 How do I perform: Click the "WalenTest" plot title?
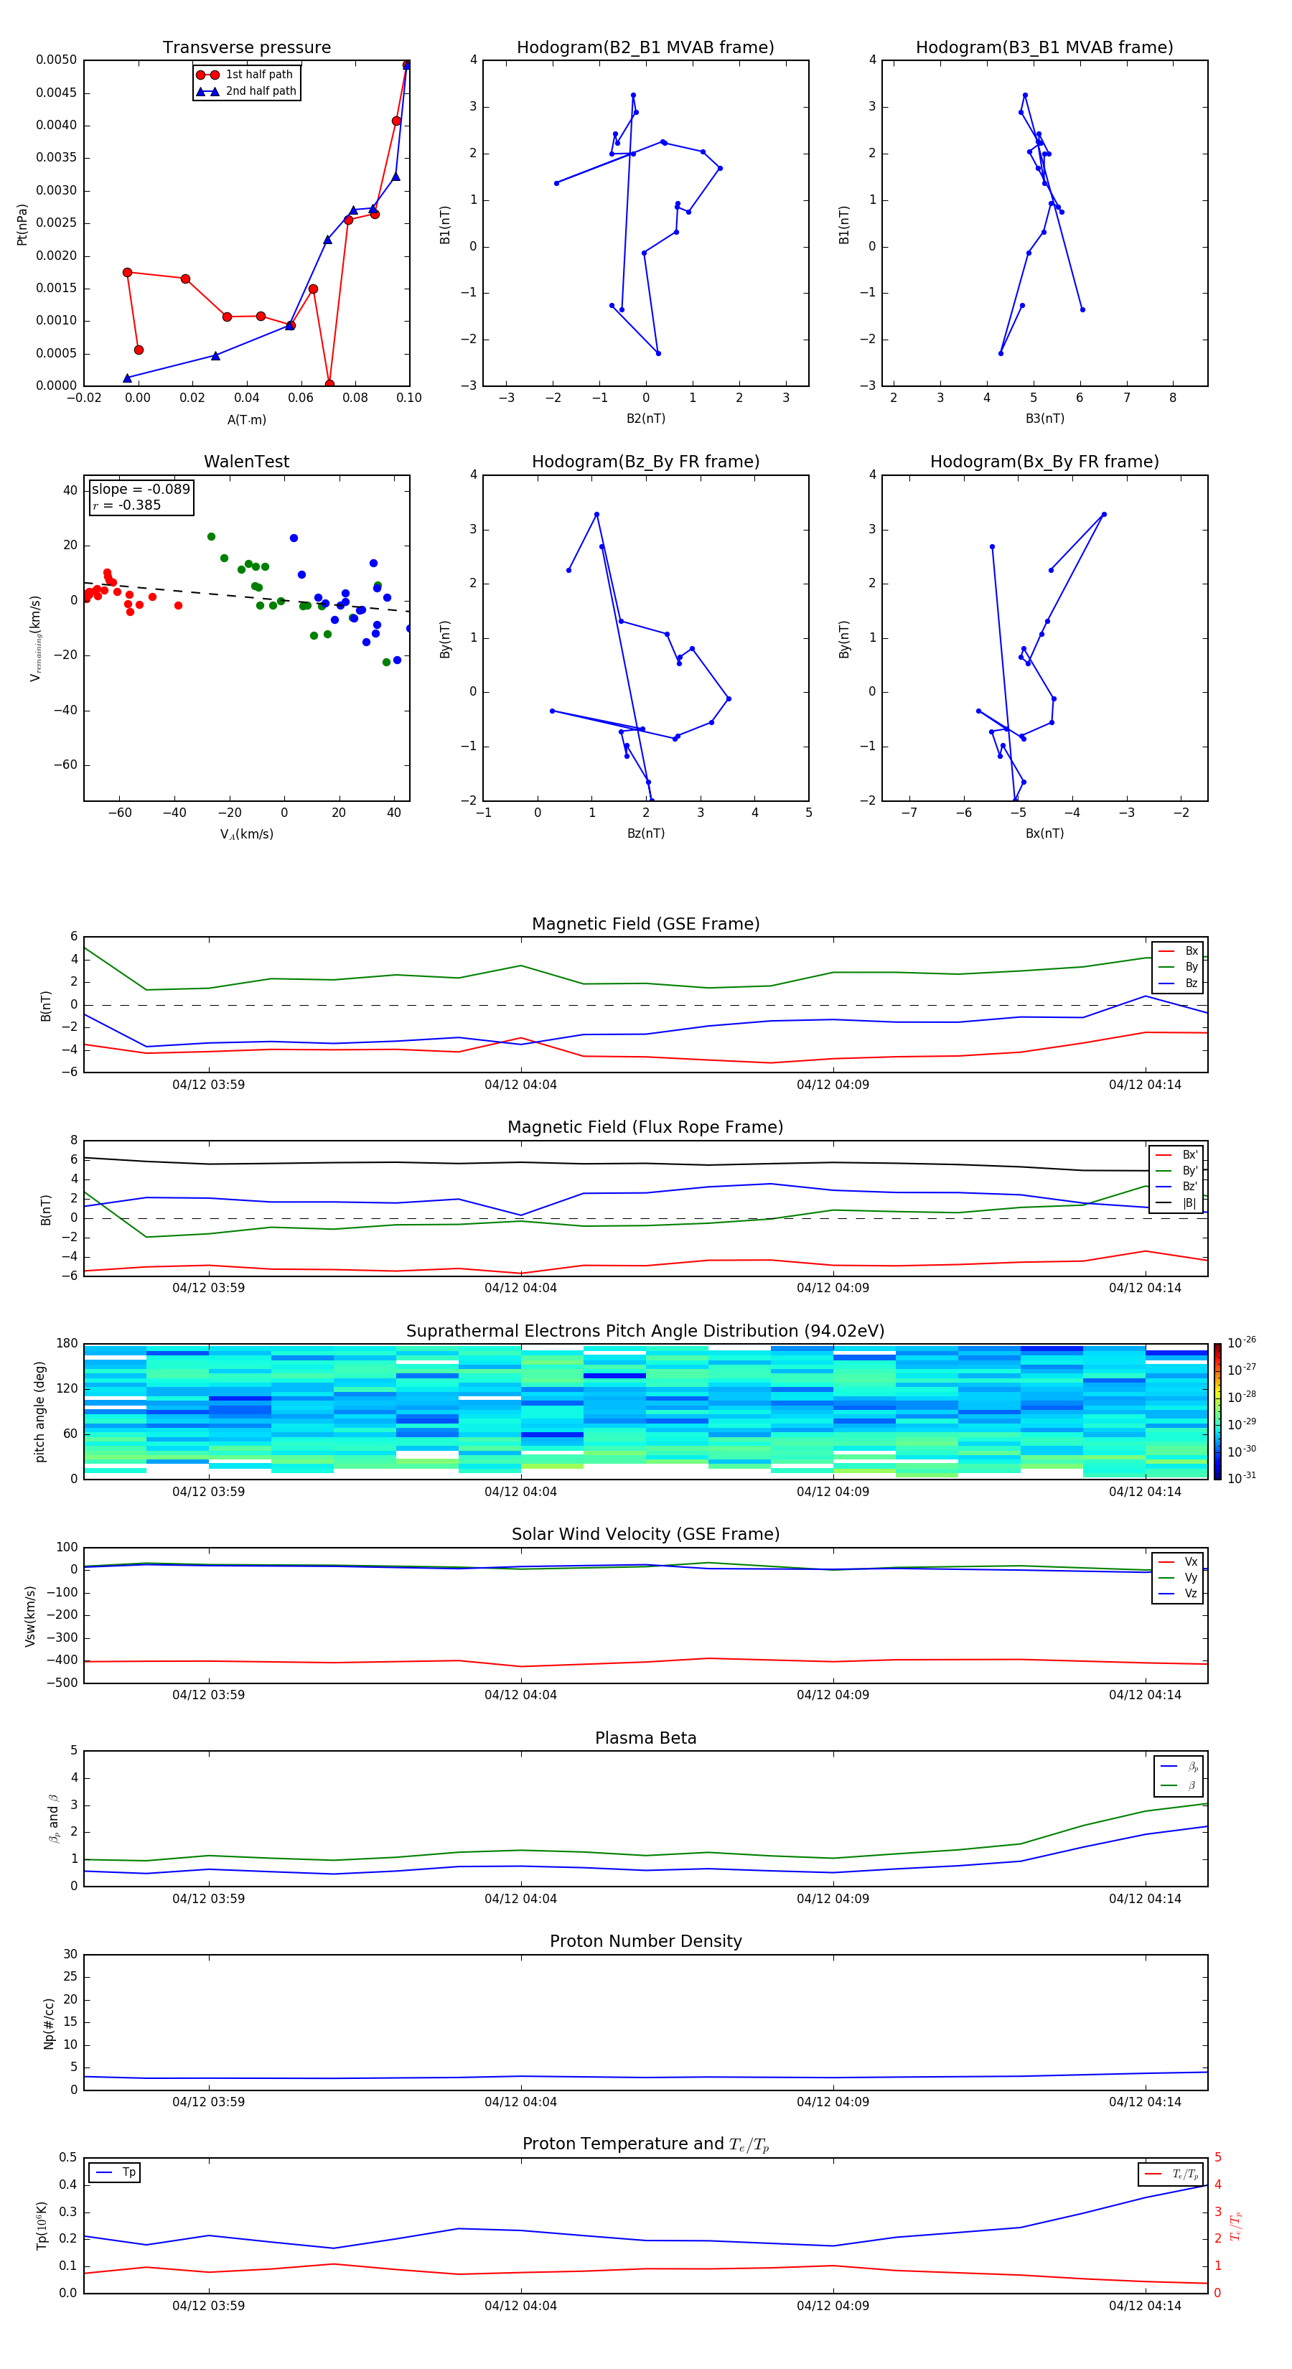(246, 462)
